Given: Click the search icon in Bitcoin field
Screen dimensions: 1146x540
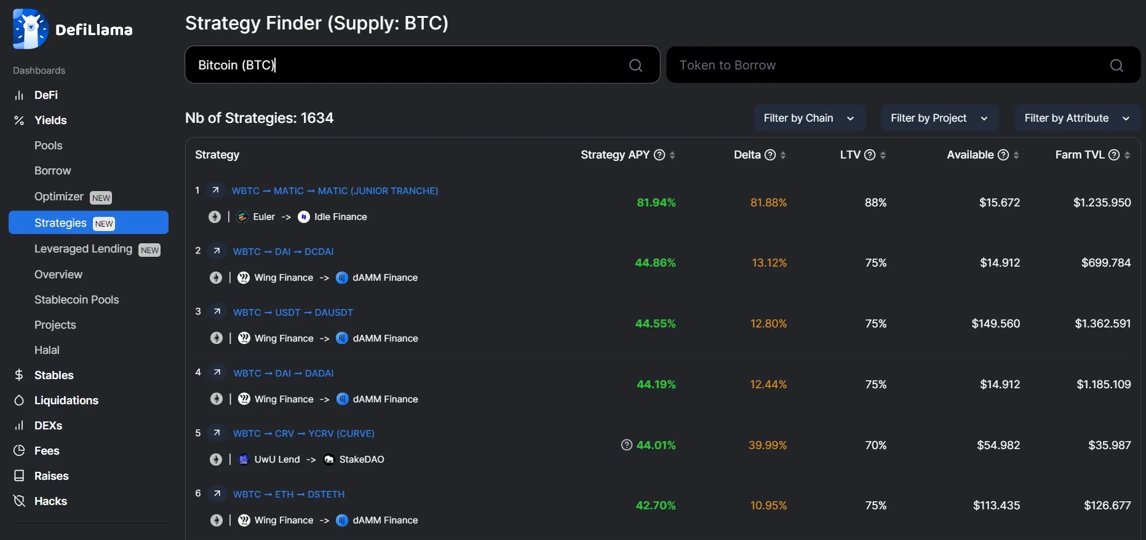Looking at the screenshot, I should (x=635, y=65).
